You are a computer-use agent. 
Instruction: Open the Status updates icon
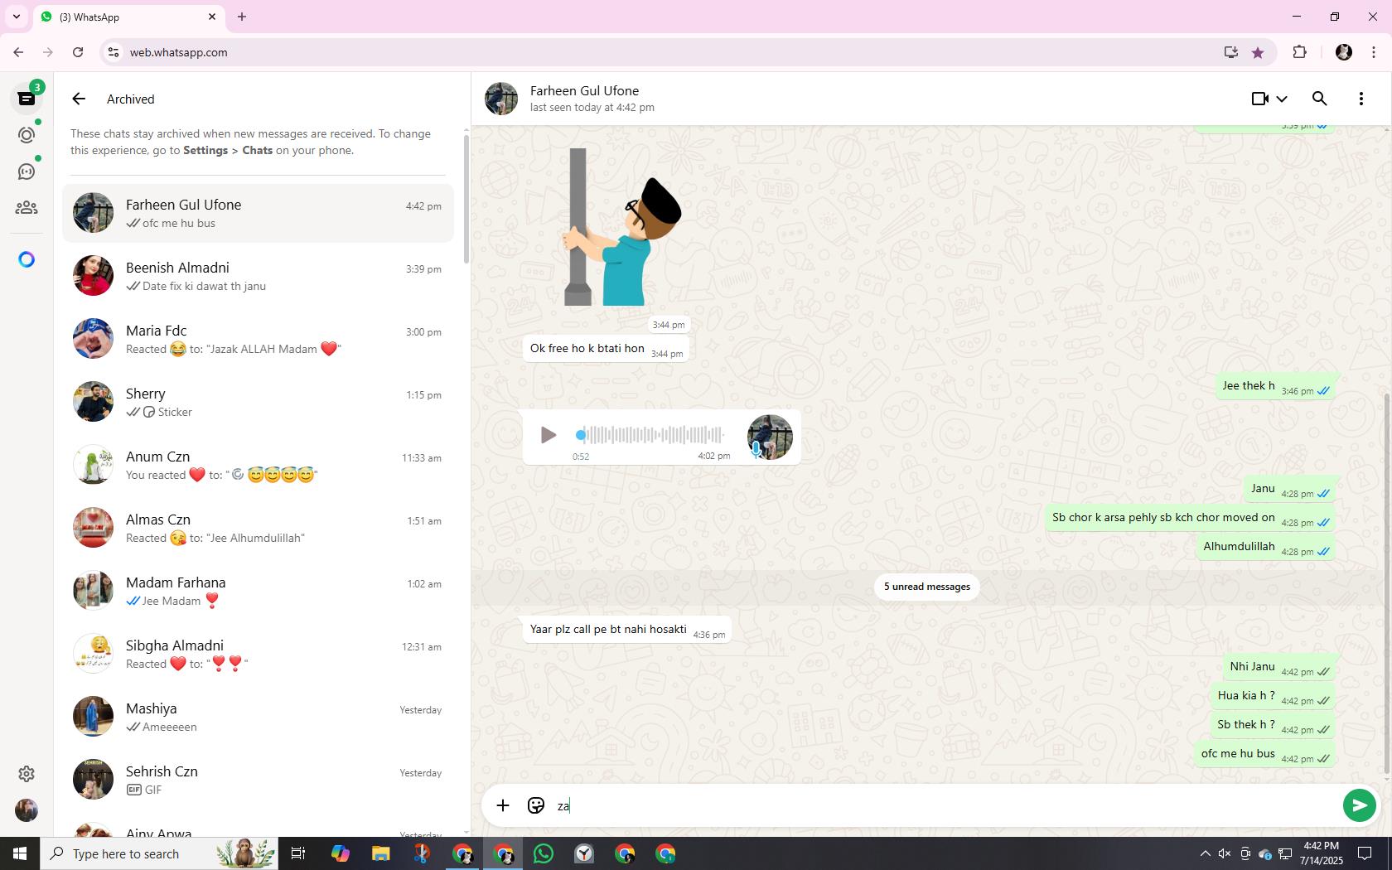27,135
